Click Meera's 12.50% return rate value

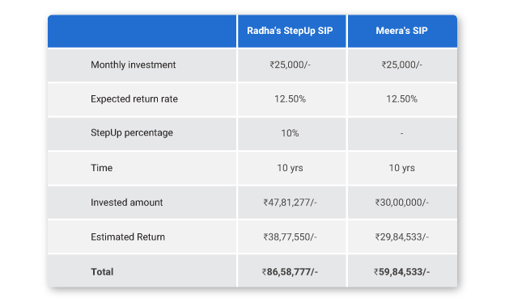(x=402, y=99)
